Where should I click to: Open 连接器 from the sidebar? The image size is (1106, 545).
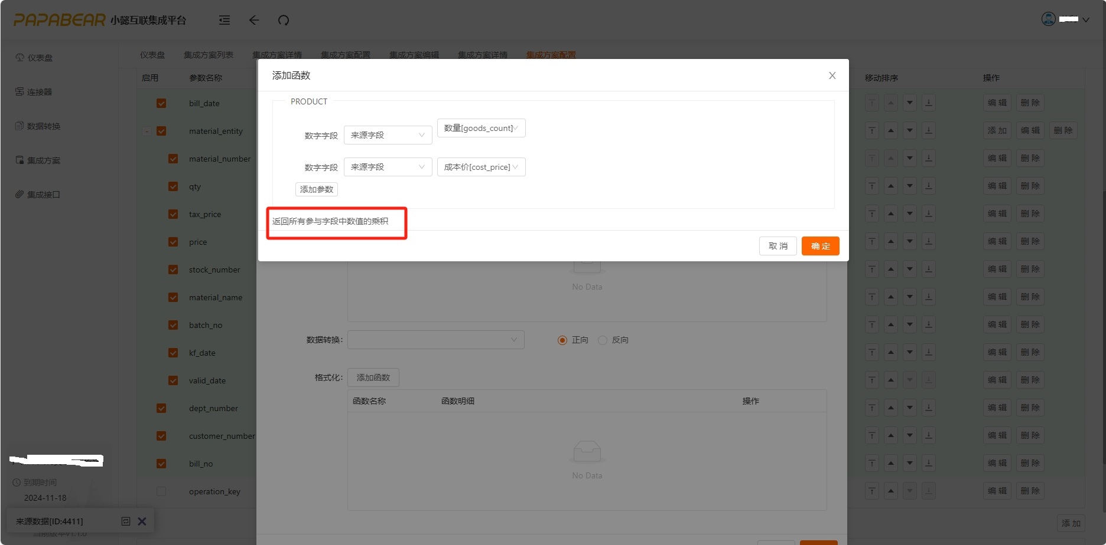click(x=39, y=92)
